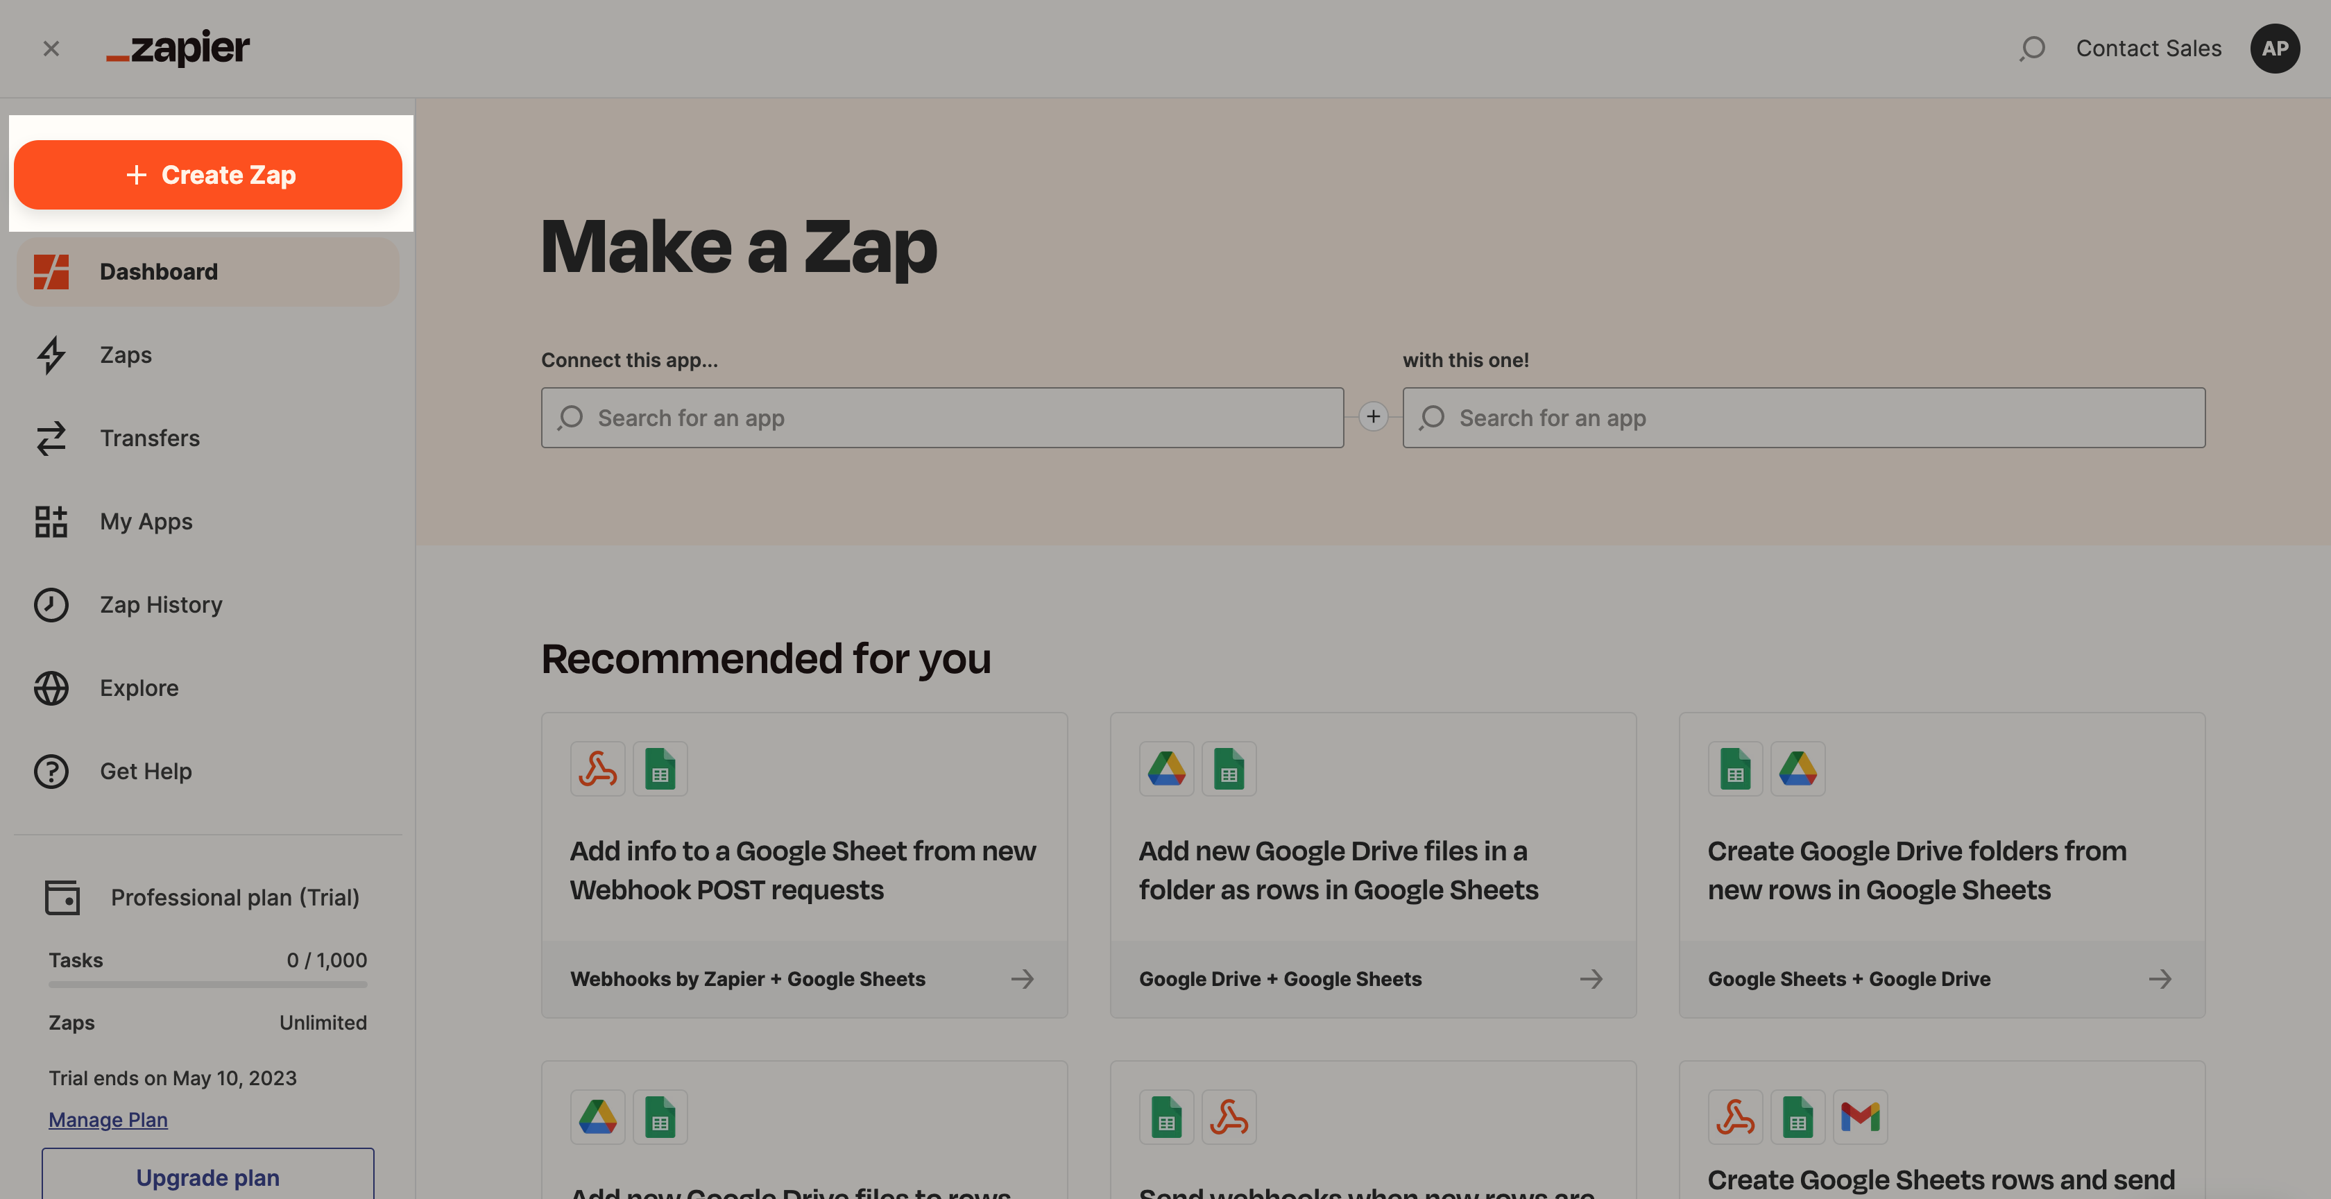Image resolution: width=2331 pixels, height=1199 pixels.
Task: Open 'Add new Google Drive files in a folder' card
Action: [1373, 865]
